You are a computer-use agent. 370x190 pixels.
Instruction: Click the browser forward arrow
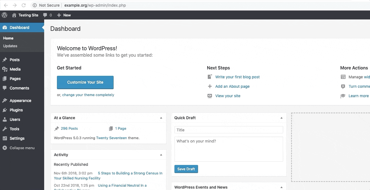click(x=15, y=5)
